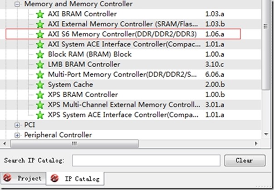Click star icon next to System Cache
Viewport: 274px width, 190px height.
point(40,85)
